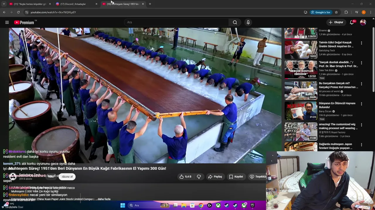Open options for customized wig video
Image resolution: width=375 pixels, height=210 pixels.
361,125
